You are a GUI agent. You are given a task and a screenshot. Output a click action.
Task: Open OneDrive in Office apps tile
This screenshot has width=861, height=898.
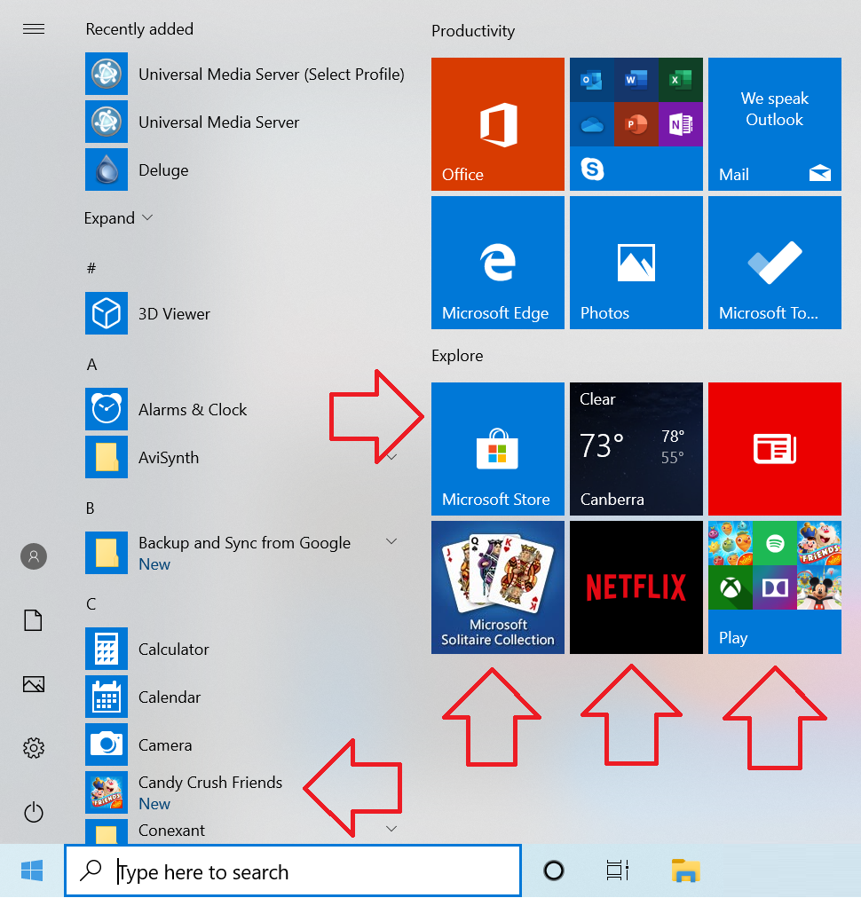(x=591, y=123)
